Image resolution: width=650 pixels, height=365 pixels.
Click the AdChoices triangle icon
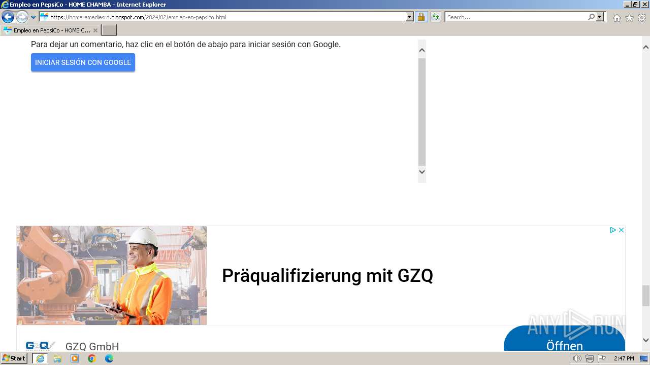(x=613, y=230)
